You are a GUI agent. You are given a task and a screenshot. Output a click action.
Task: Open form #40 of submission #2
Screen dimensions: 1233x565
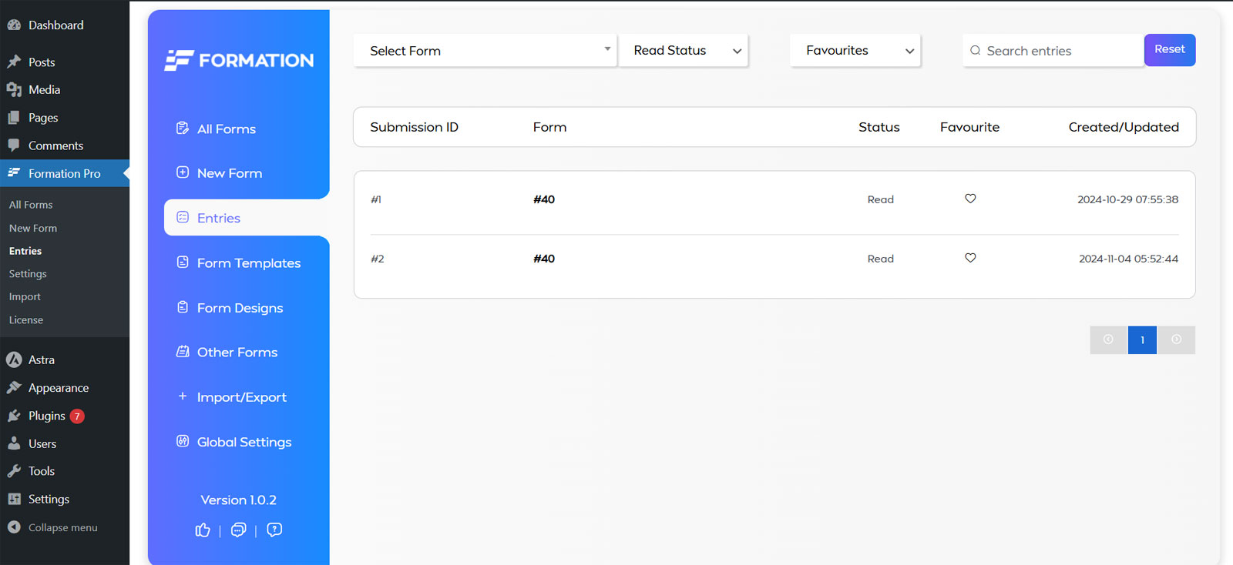click(544, 259)
